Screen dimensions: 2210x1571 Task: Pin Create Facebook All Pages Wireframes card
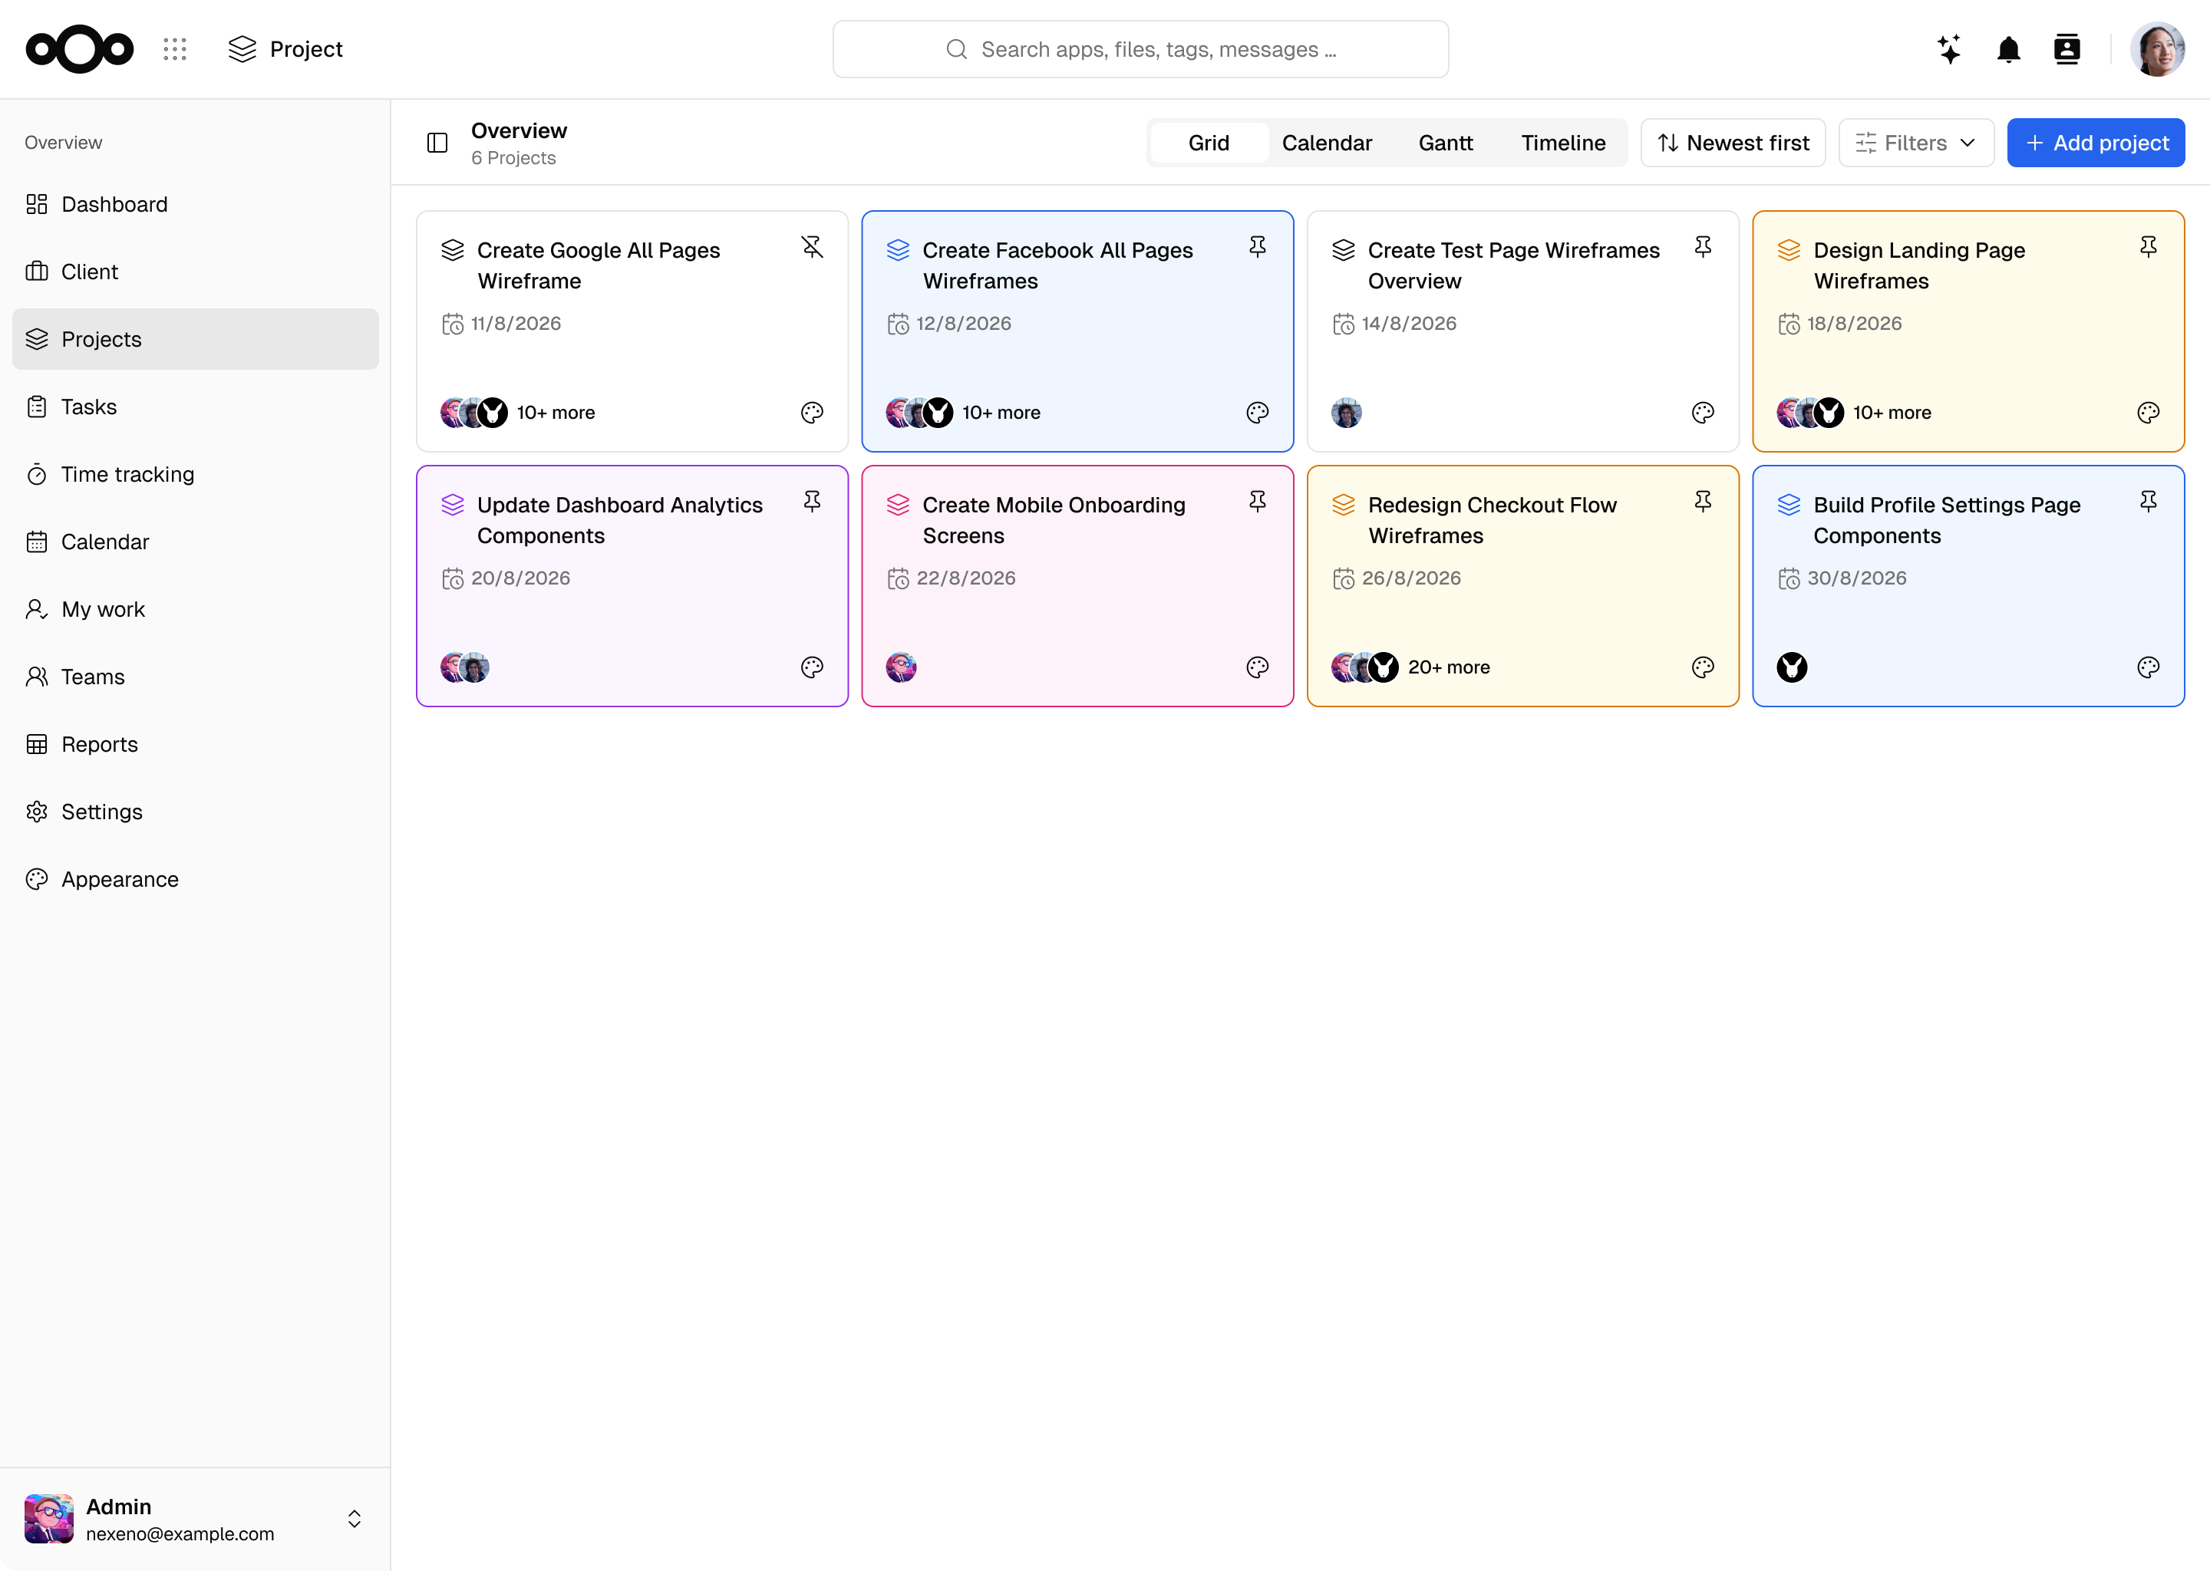click(x=1257, y=248)
